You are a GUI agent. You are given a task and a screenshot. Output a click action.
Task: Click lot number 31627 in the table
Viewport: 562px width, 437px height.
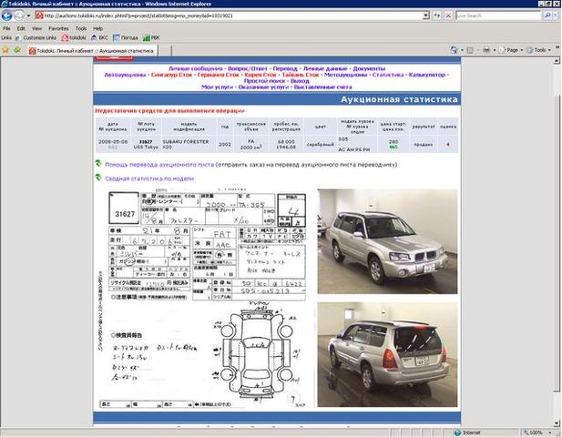pos(146,142)
